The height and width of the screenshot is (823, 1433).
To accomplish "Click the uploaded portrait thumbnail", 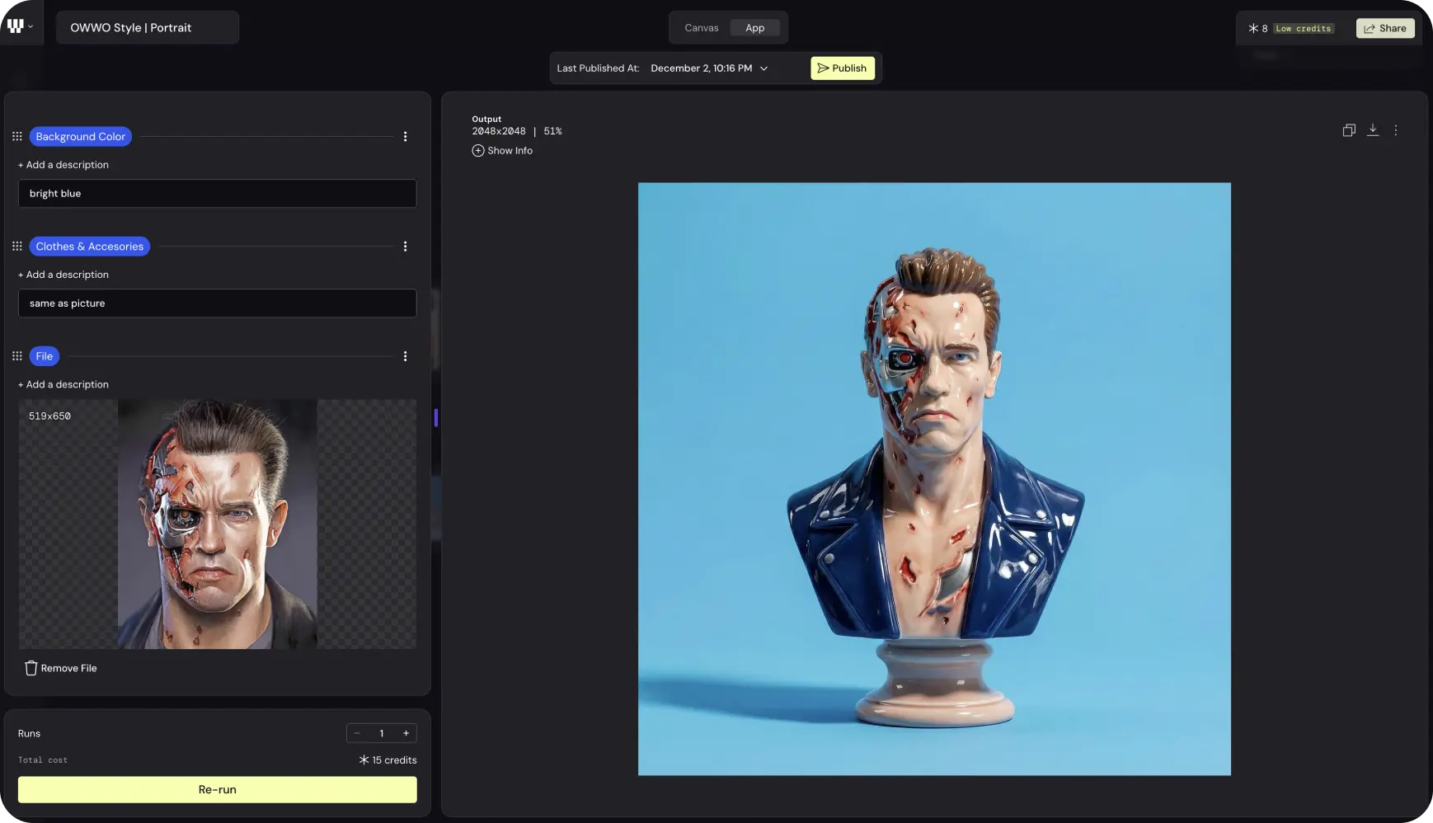I will pos(218,524).
